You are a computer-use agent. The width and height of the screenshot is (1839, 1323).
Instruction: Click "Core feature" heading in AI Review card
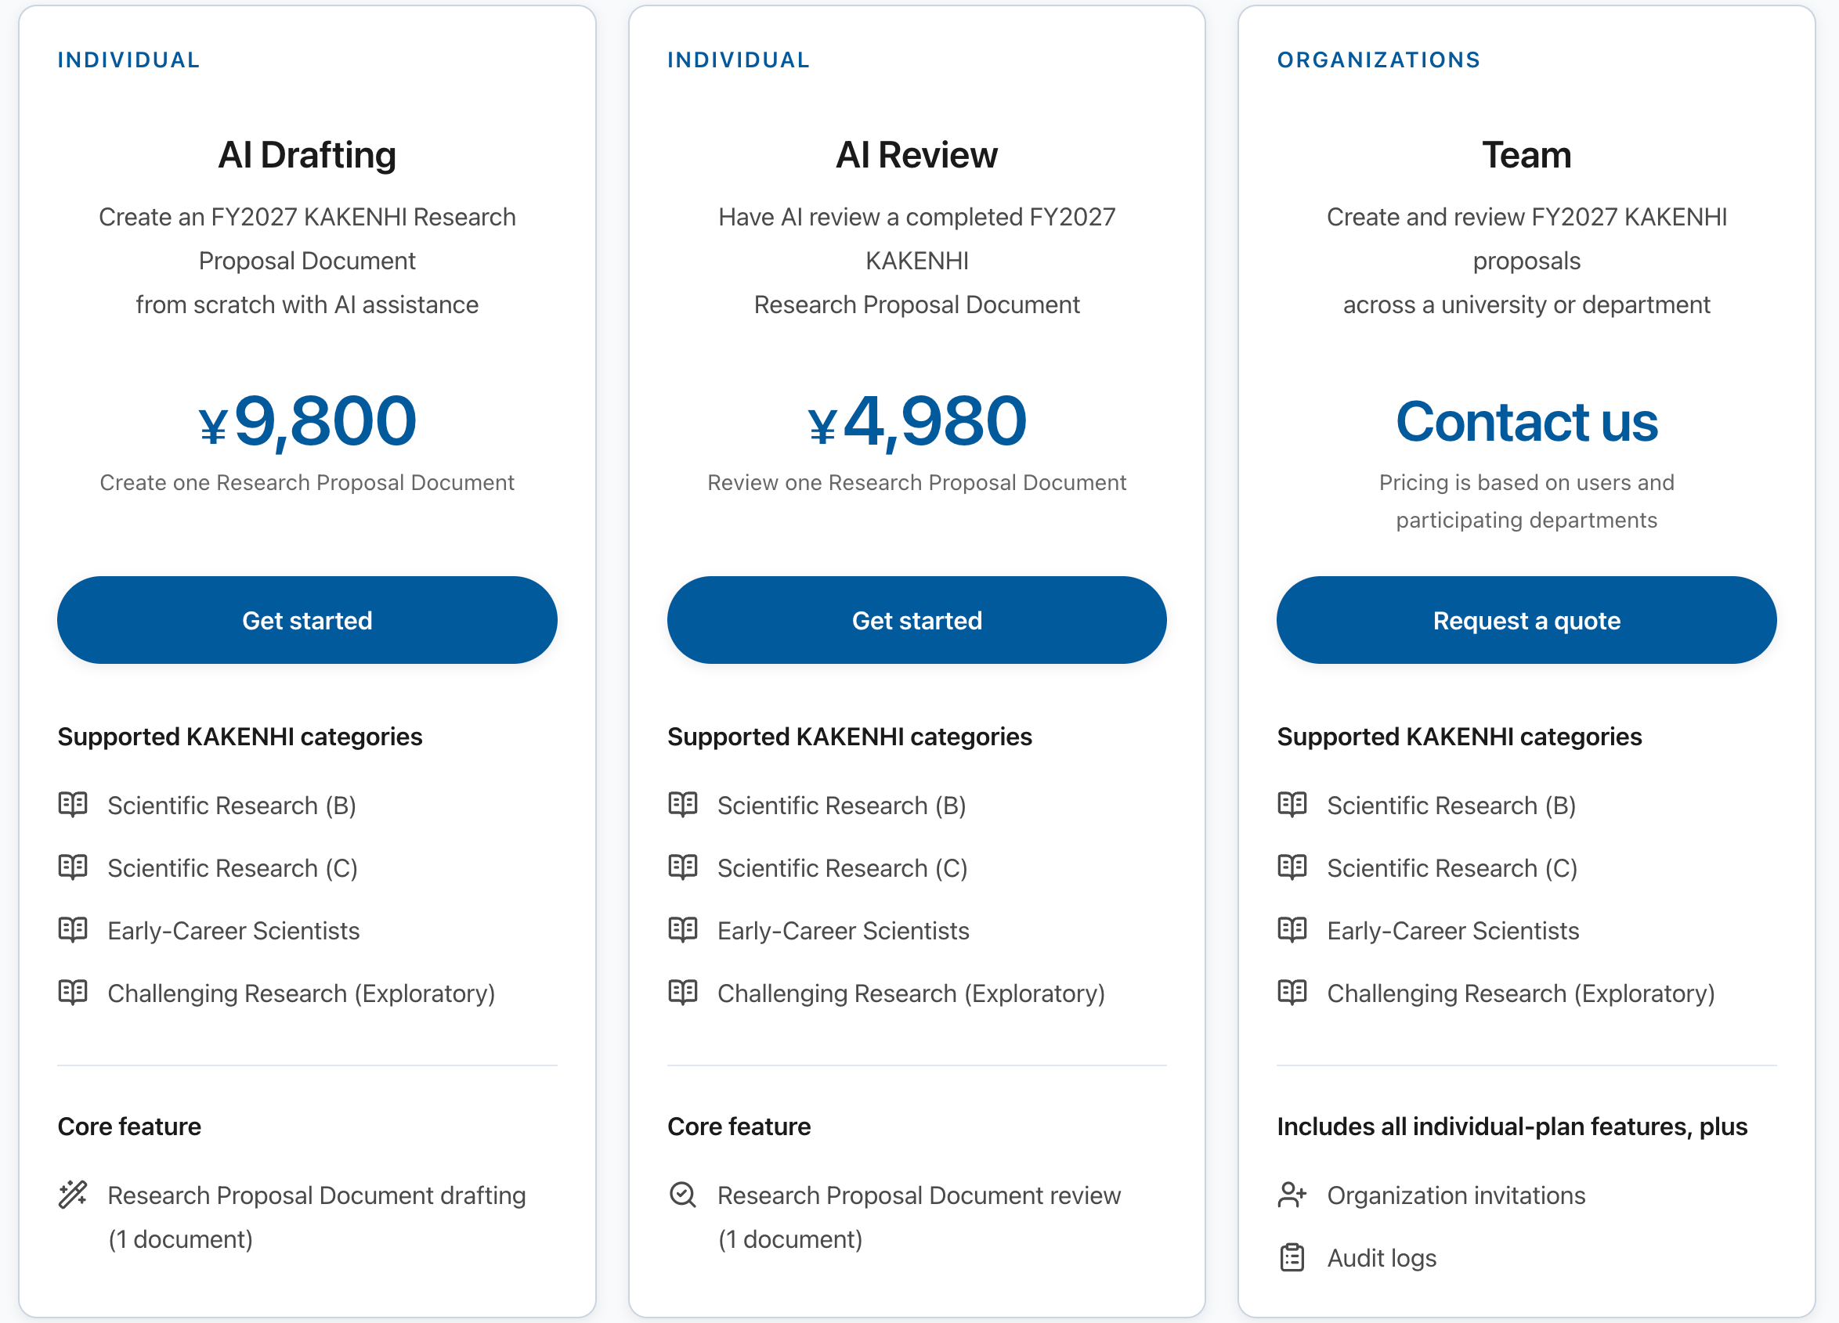coord(739,1126)
